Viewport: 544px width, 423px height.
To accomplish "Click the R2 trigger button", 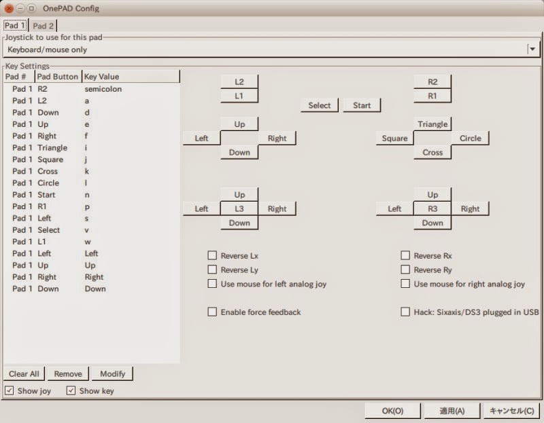I will pos(432,81).
